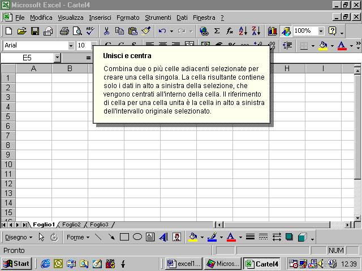Open the Inserisci menu
Screen dimensions: 362x271
(100, 18)
